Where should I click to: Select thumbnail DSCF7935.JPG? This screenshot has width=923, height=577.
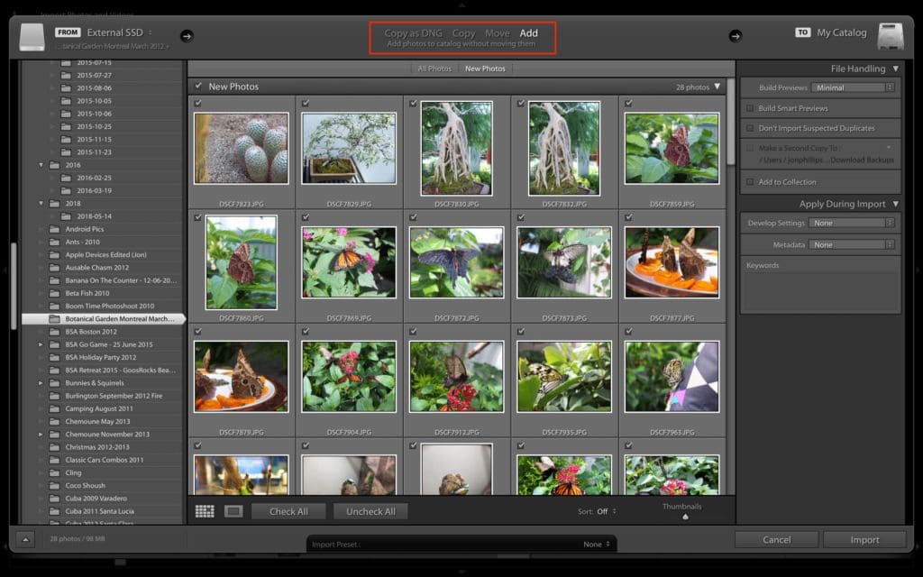pyautogui.click(x=564, y=377)
